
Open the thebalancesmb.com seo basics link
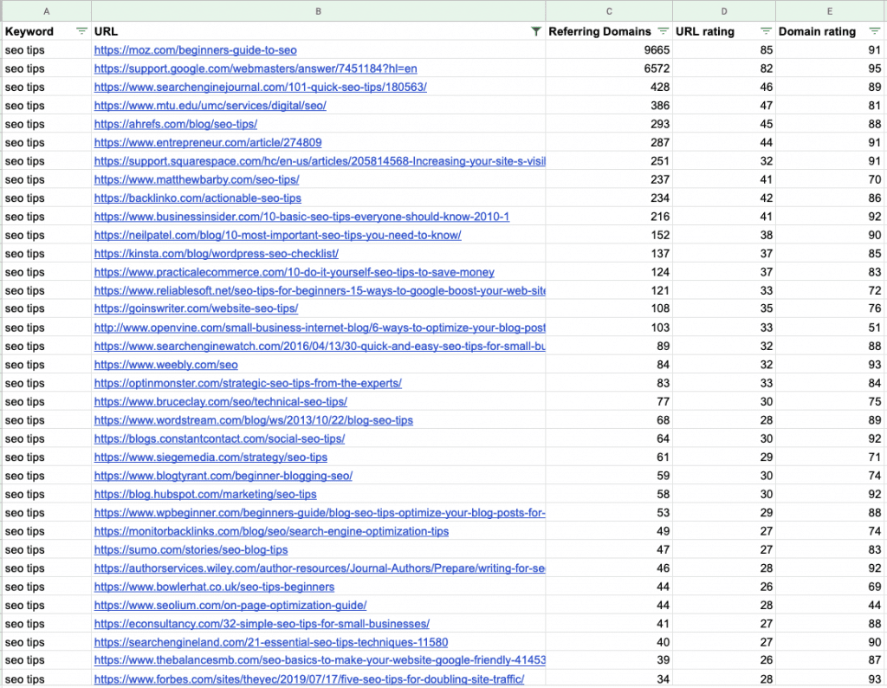(x=320, y=659)
